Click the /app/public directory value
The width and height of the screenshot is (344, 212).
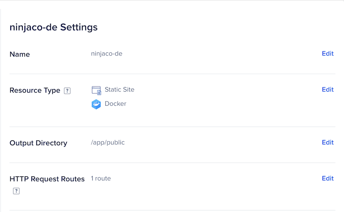(108, 143)
